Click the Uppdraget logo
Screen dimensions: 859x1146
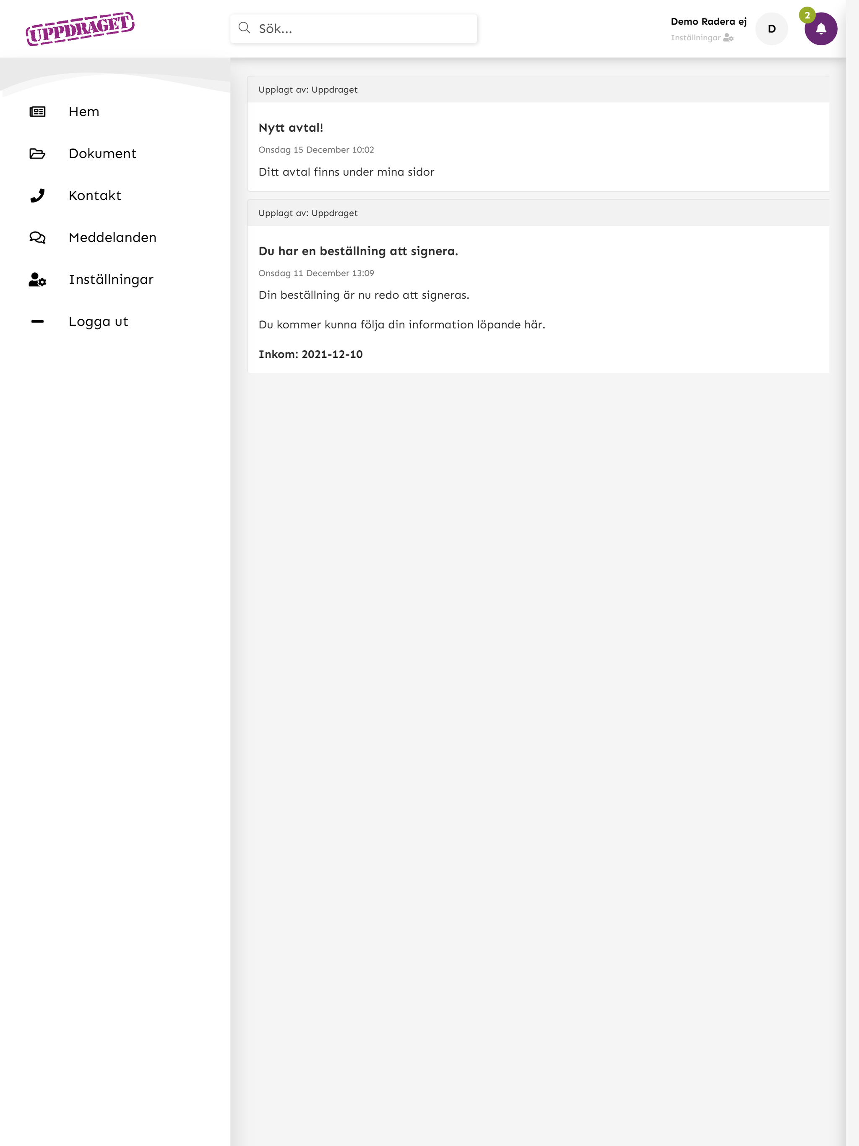click(x=80, y=29)
